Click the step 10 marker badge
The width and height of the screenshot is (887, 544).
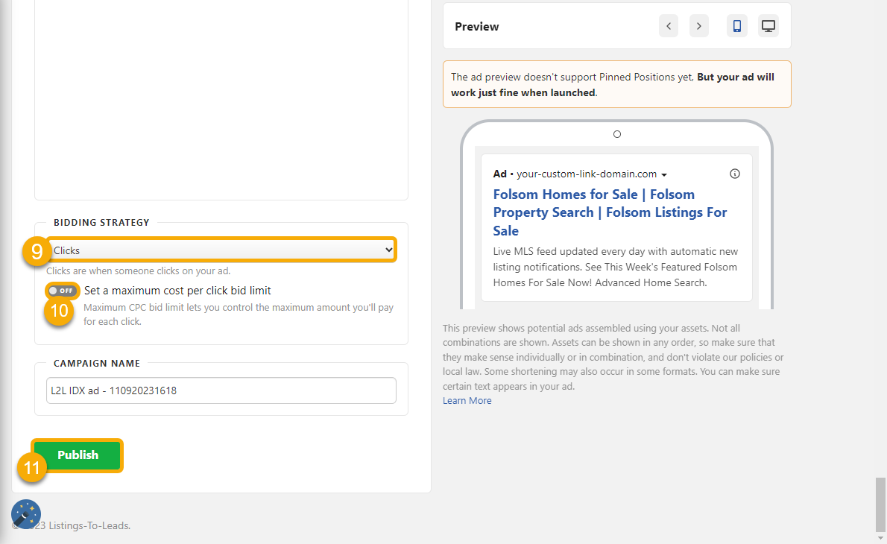[59, 311]
